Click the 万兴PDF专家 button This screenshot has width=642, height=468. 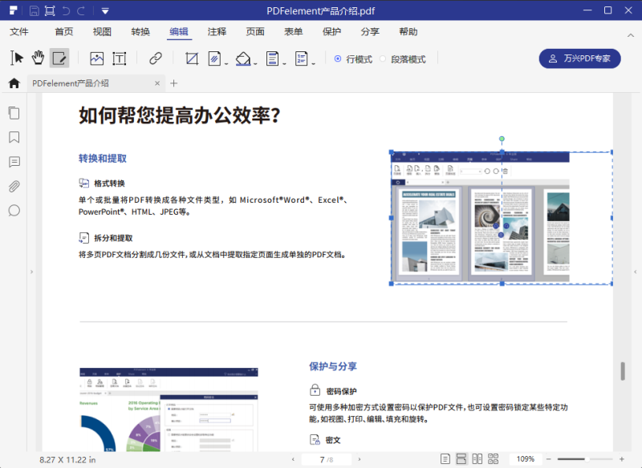[579, 58]
